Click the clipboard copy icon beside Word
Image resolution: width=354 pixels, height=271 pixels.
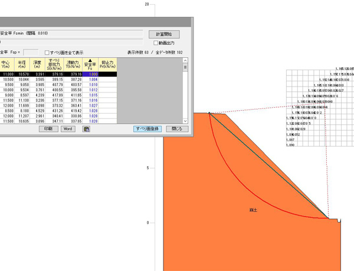pyautogui.click(x=86, y=128)
